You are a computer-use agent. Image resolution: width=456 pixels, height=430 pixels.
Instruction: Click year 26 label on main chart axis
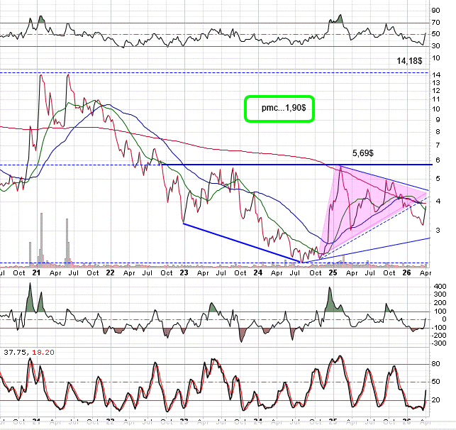[408, 272]
